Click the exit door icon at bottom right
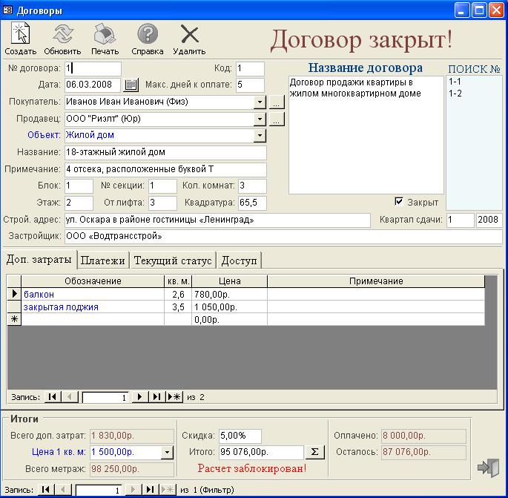Image resolution: width=508 pixels, height=498 pixels. tap(489, 467)
